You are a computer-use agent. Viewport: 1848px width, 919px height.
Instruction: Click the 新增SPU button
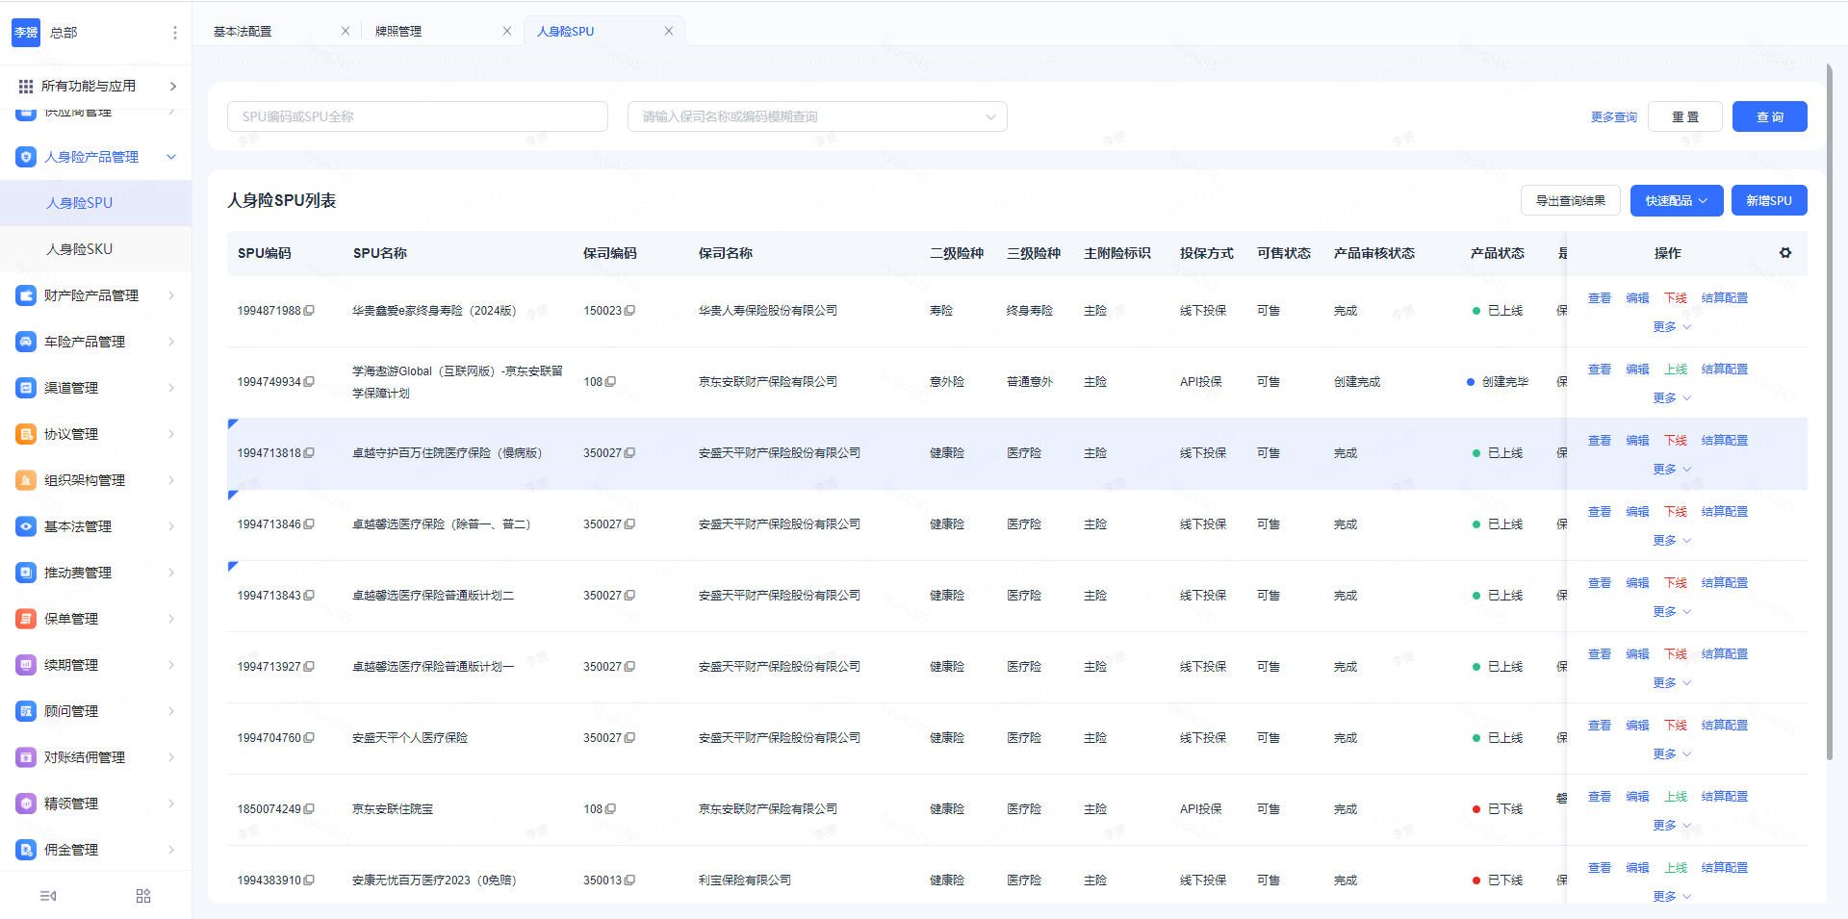(x=1768, y=201)
